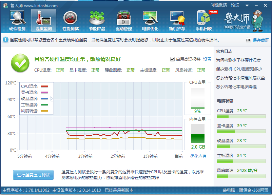Click the 硬盘温度 28℃ progress bar
272x195 pixels.
[x=241, y=146]
